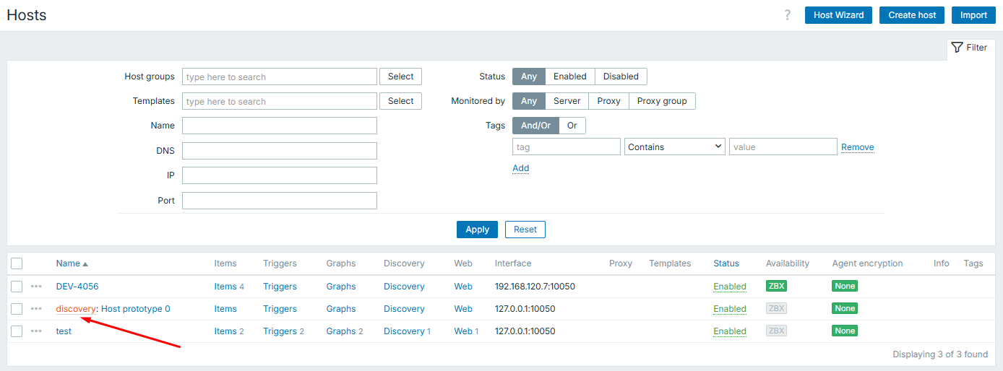Set the Status filter to Enabled
1003x371 pixels.
pyautogui.click(x=569, y=77)
